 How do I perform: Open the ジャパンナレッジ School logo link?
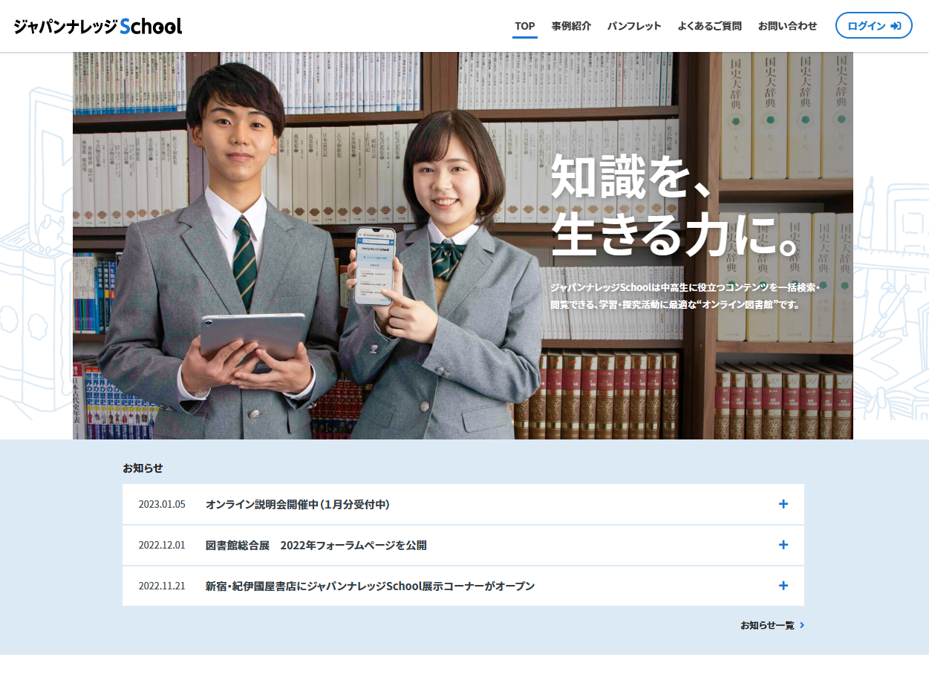point(97,26)
